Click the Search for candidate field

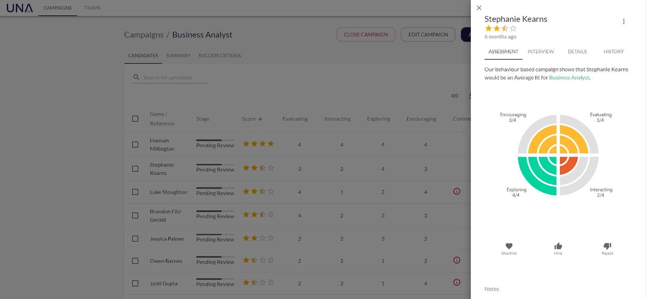tap(170, 77)
